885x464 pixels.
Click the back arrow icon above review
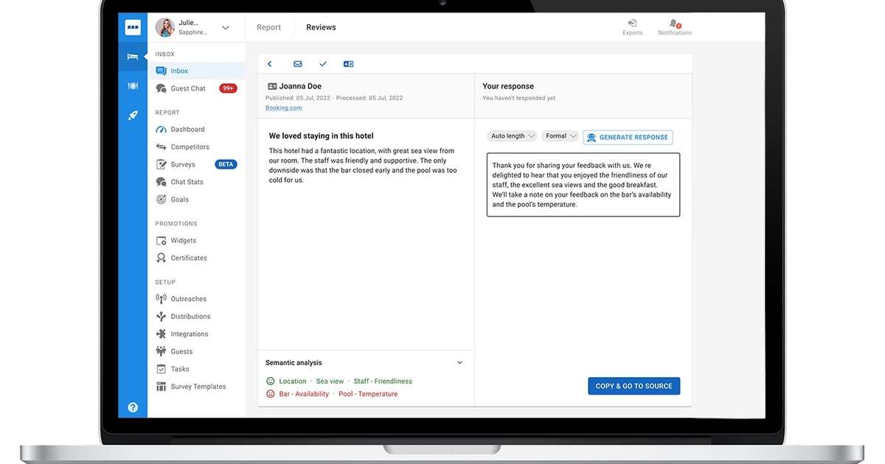coord(270,64)
